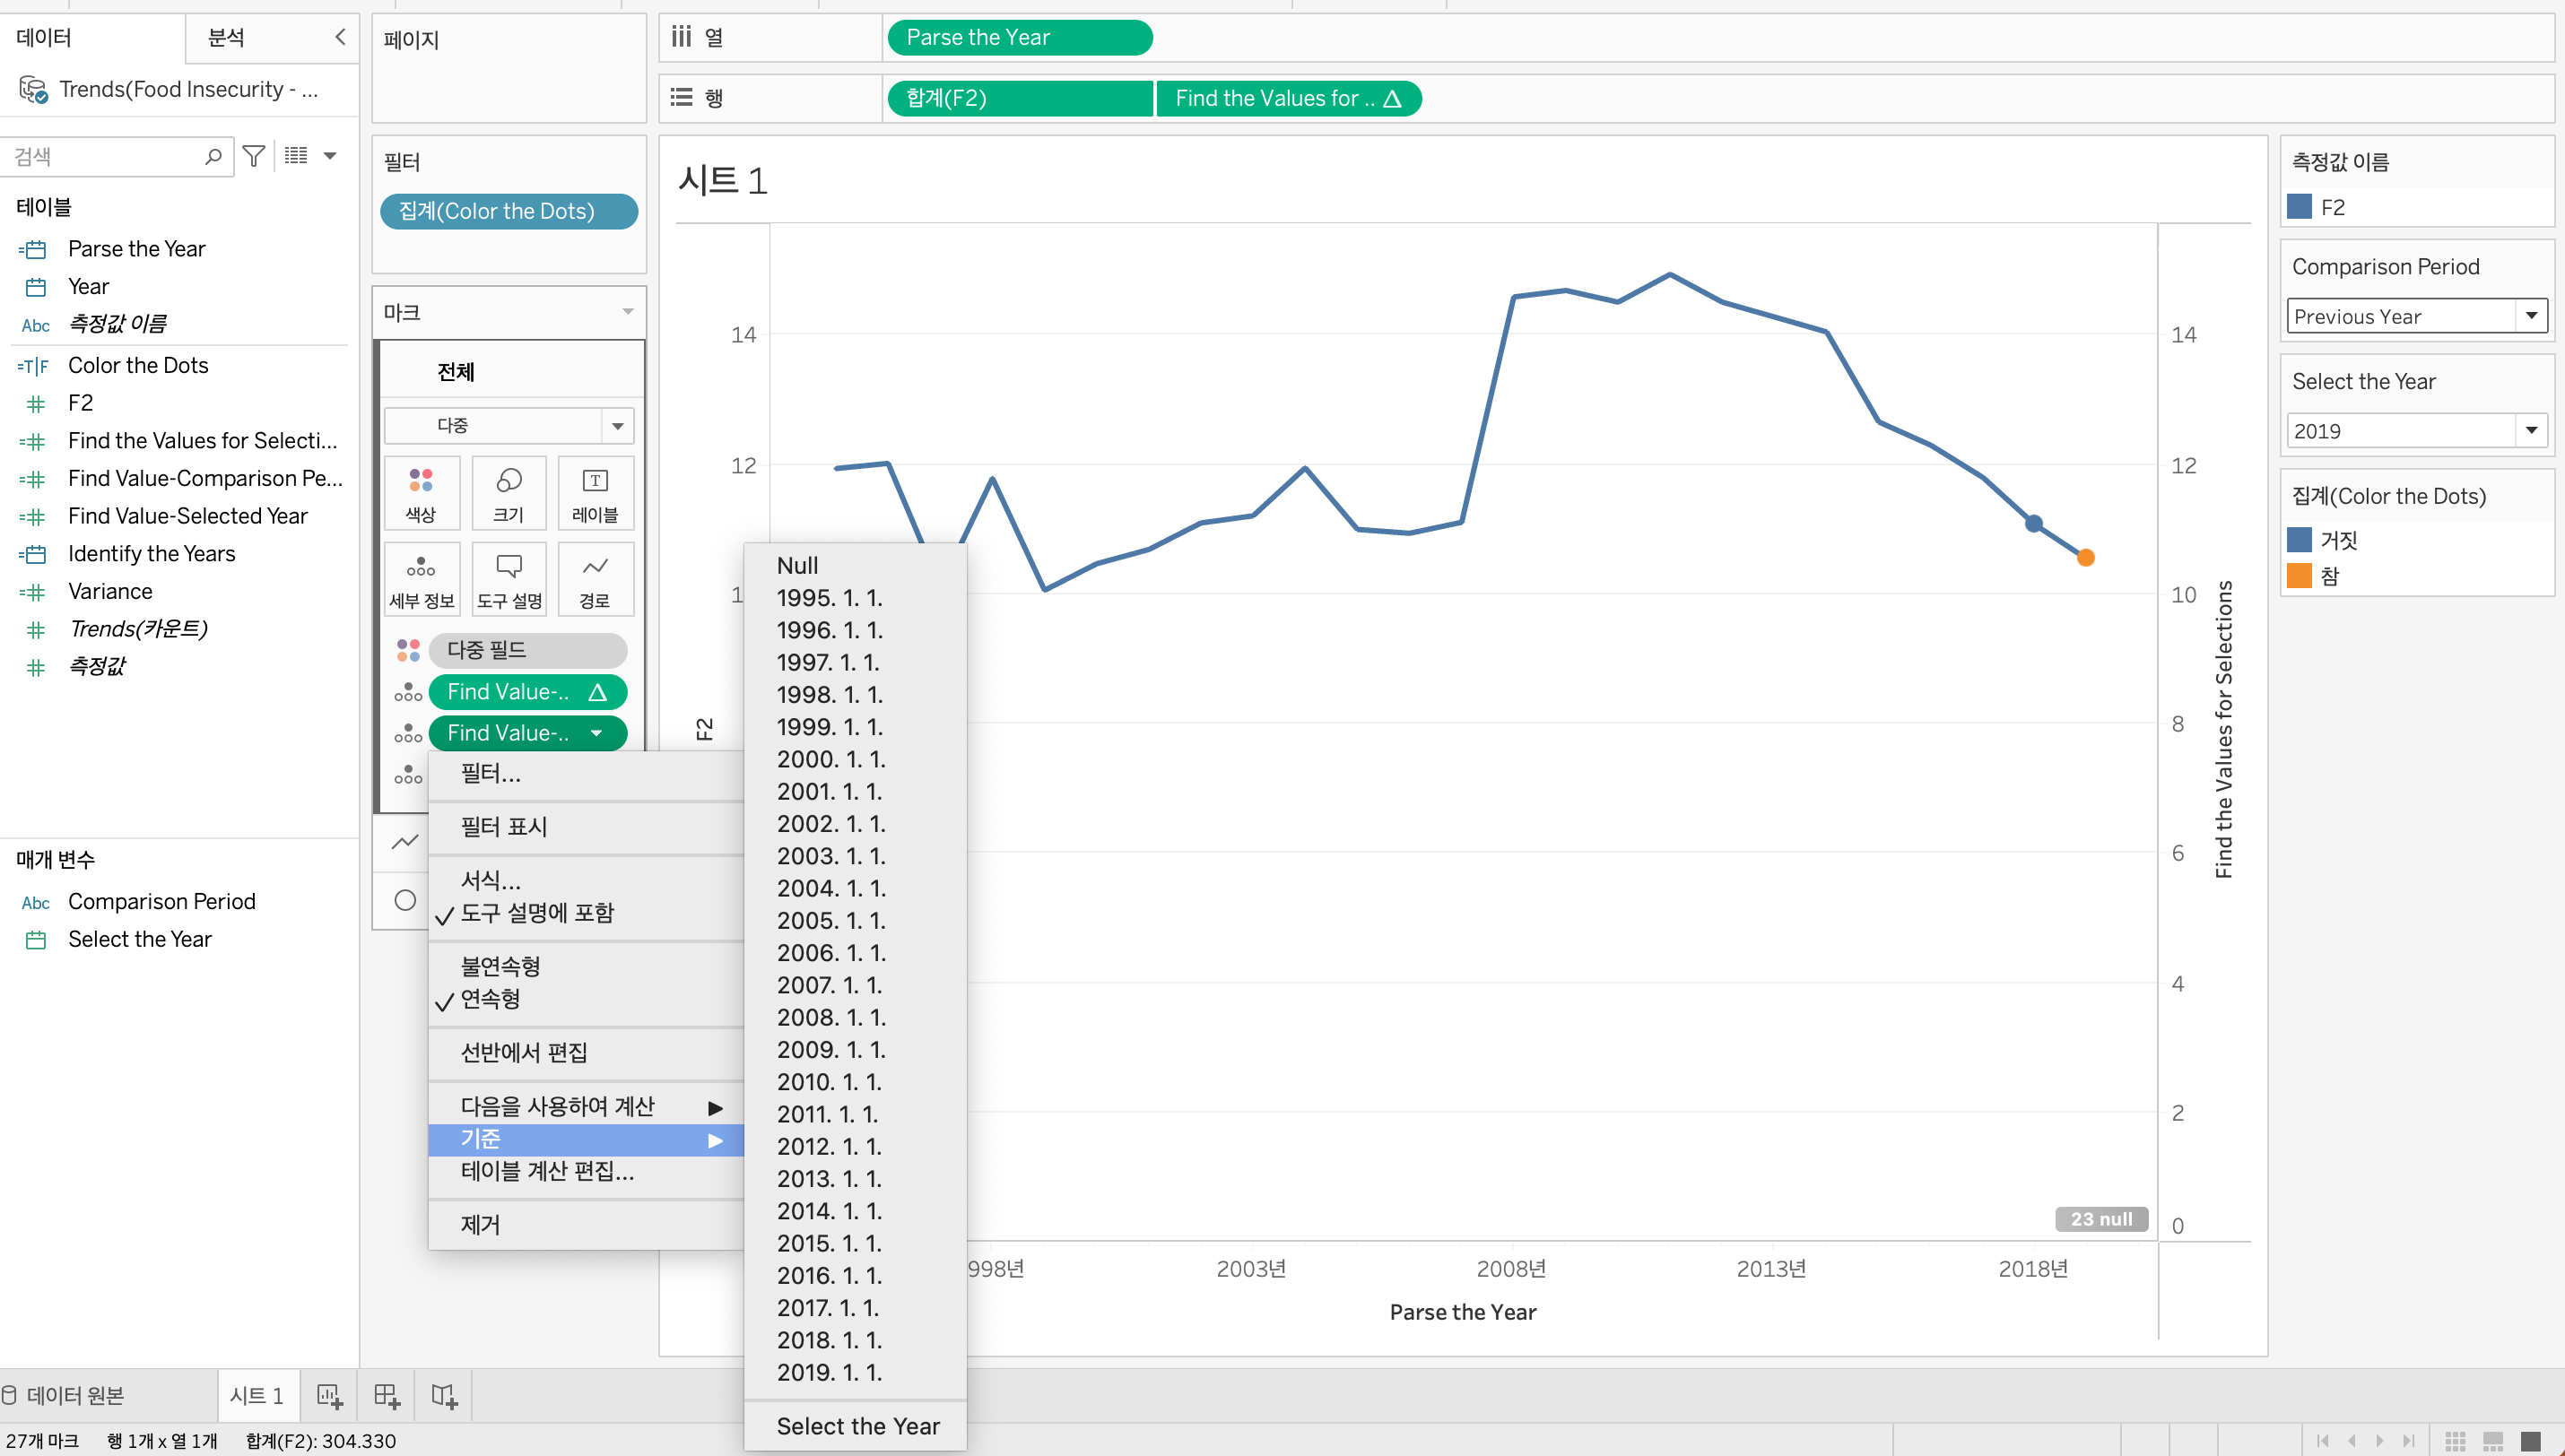2565x1456 pixels.
Task: Click the rows (행) shelf icon
Action: [682, 97]
